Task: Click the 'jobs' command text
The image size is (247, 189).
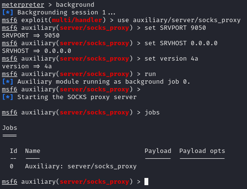Action: click(152, 113)
